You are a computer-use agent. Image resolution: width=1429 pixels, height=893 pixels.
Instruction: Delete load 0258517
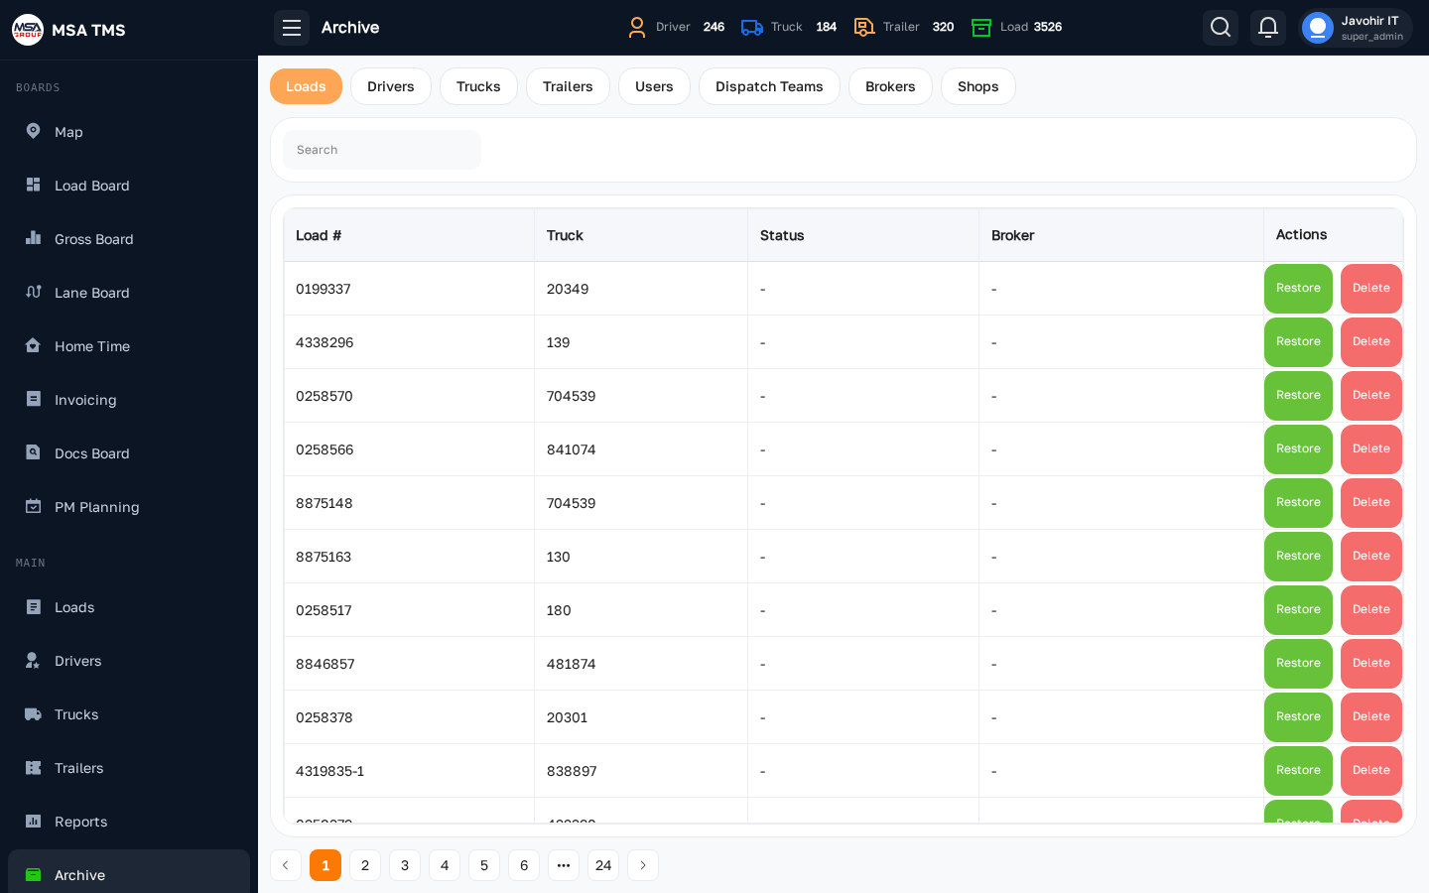pos(1371,609)
